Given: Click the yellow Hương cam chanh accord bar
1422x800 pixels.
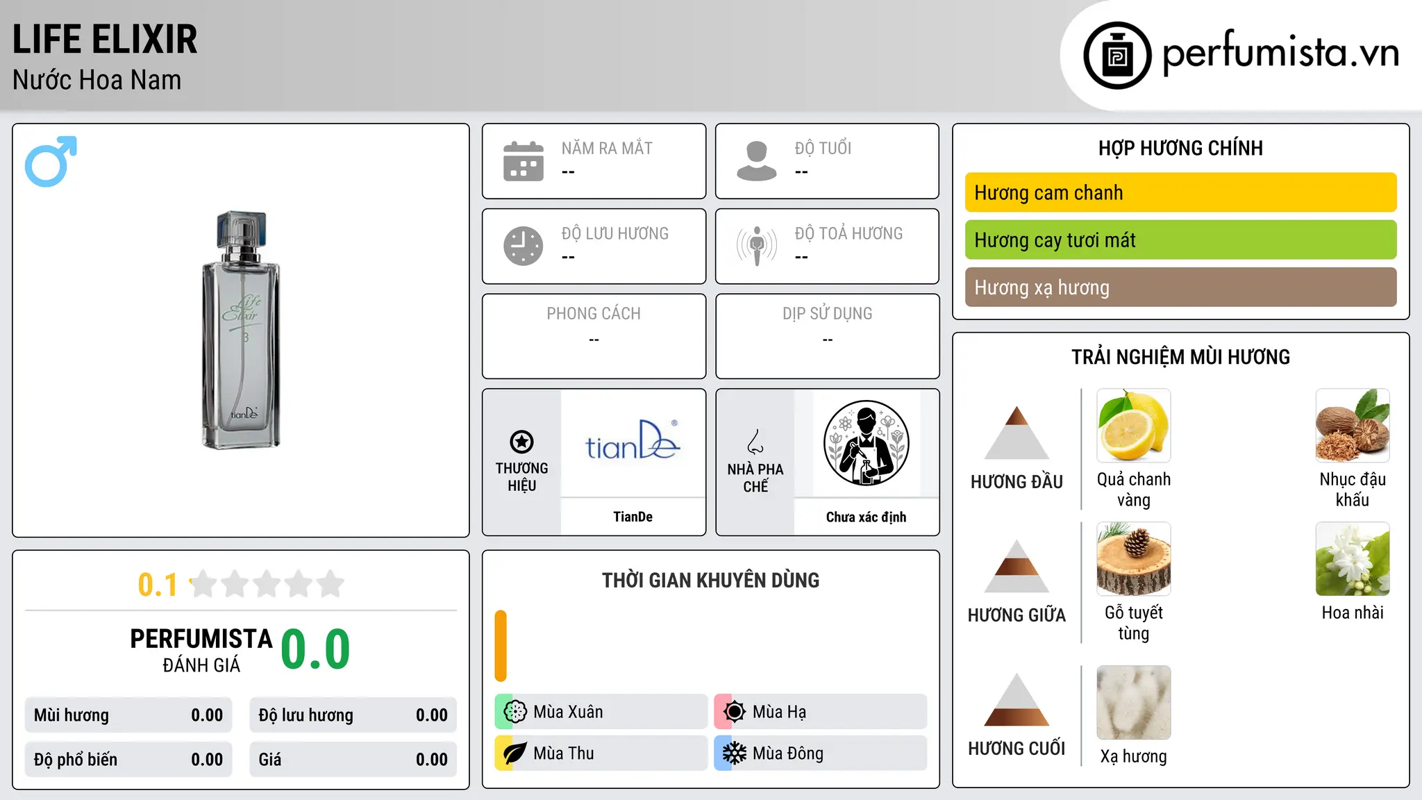Looking at the screenshot, I should coord(1180,192).
